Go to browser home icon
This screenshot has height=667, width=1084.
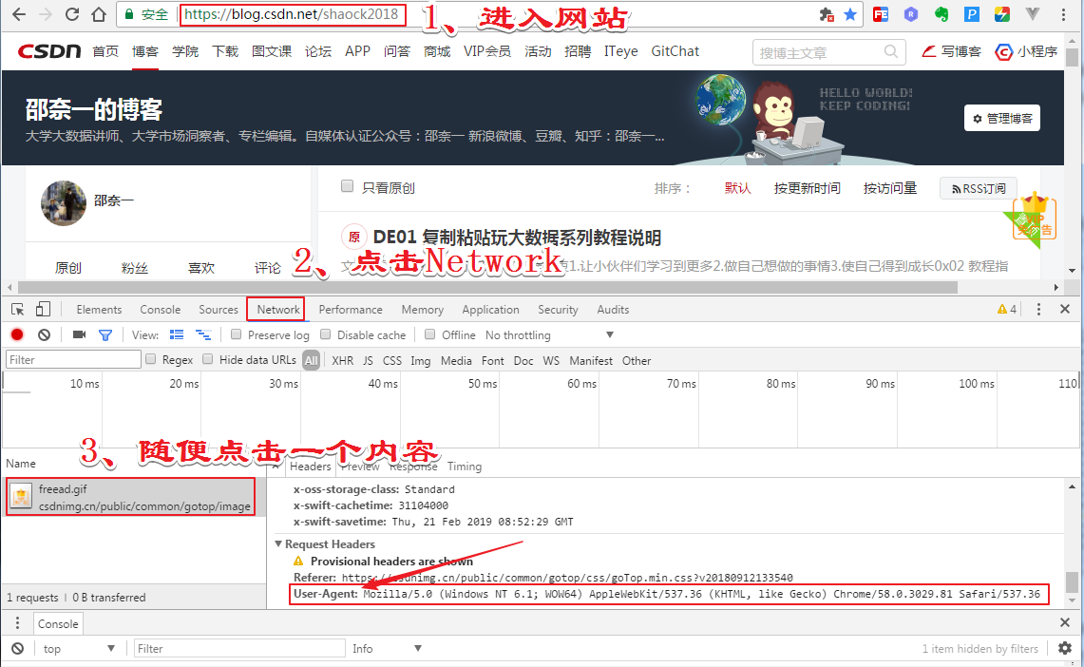click(x=99, y=14)
